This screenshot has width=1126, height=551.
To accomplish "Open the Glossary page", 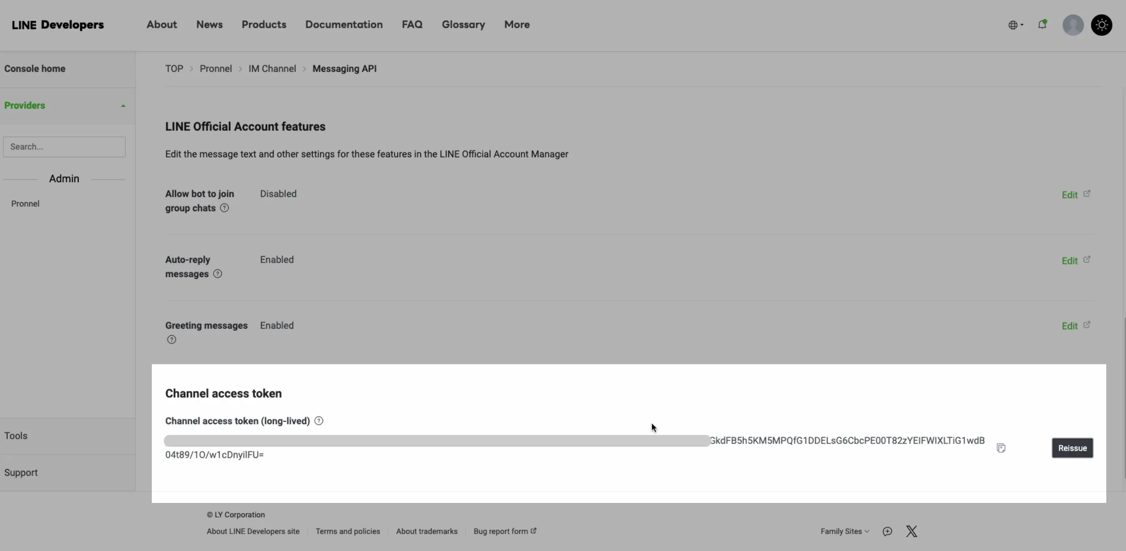I will [x=463, y=24].
